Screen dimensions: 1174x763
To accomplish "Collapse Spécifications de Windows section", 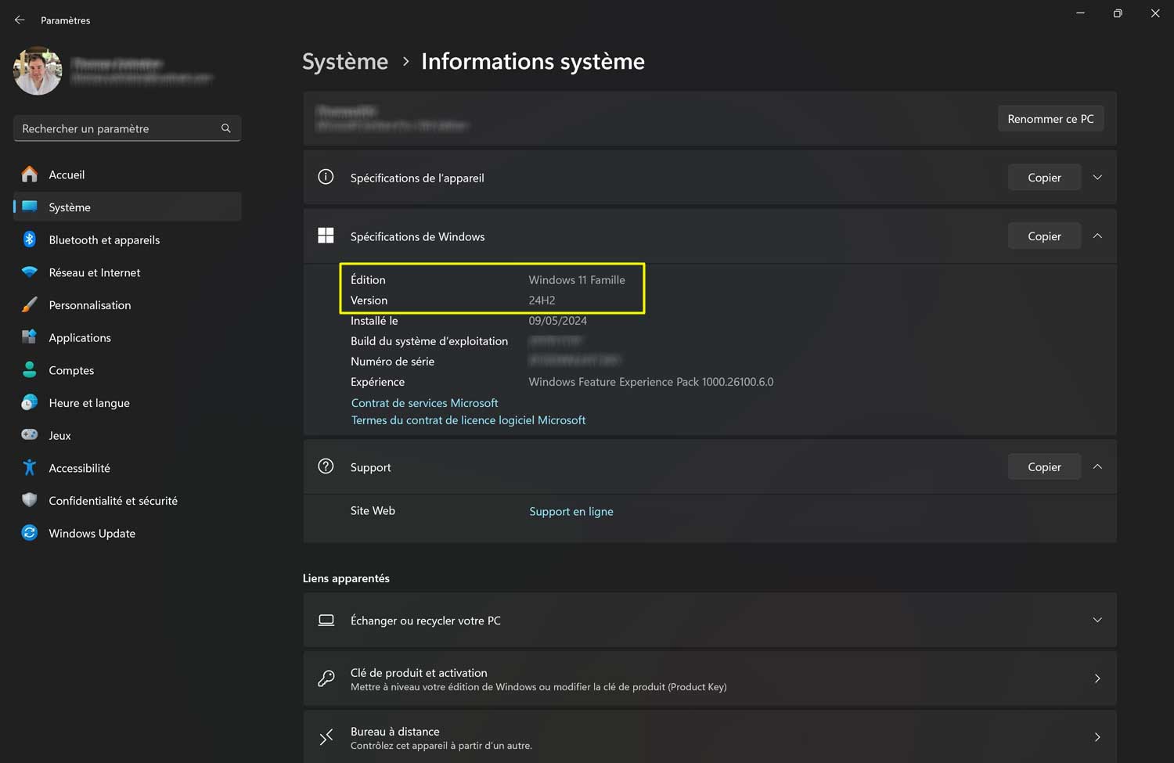I will tap(1097, 236).
